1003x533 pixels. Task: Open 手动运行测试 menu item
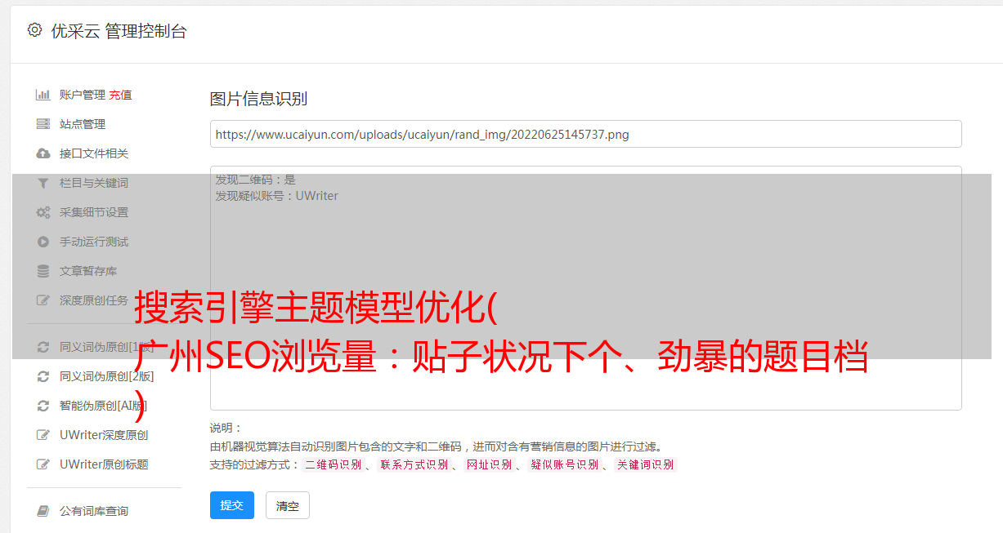pos(94,242)
